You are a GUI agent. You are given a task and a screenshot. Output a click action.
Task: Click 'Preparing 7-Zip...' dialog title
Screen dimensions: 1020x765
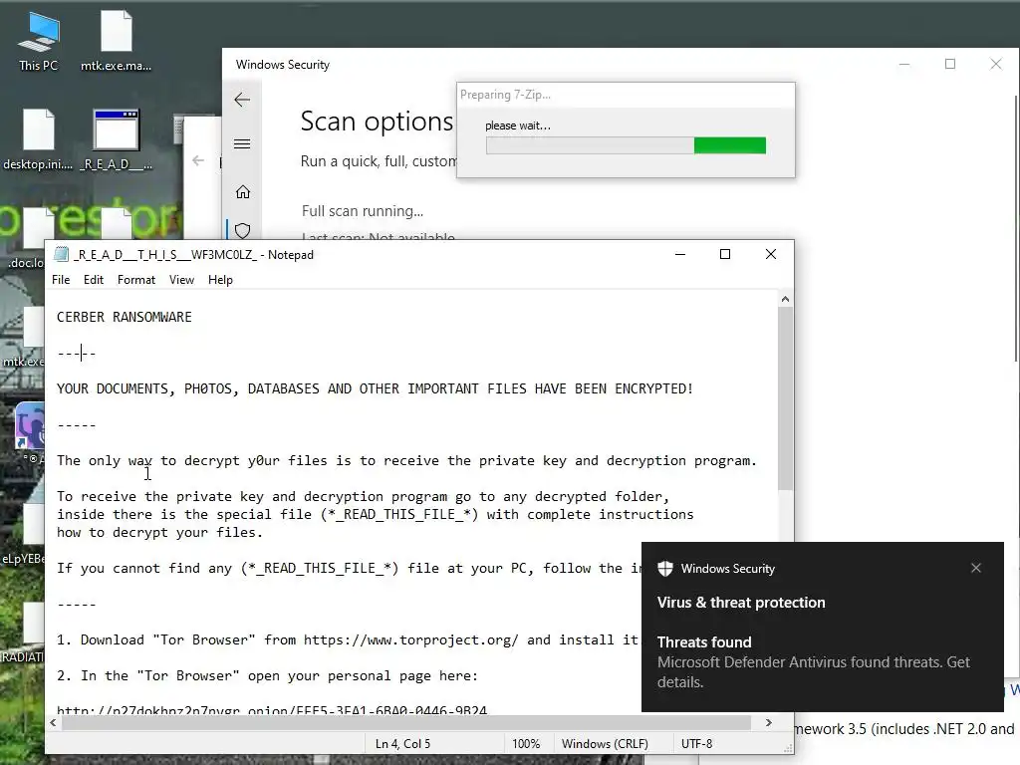(505, 95)
